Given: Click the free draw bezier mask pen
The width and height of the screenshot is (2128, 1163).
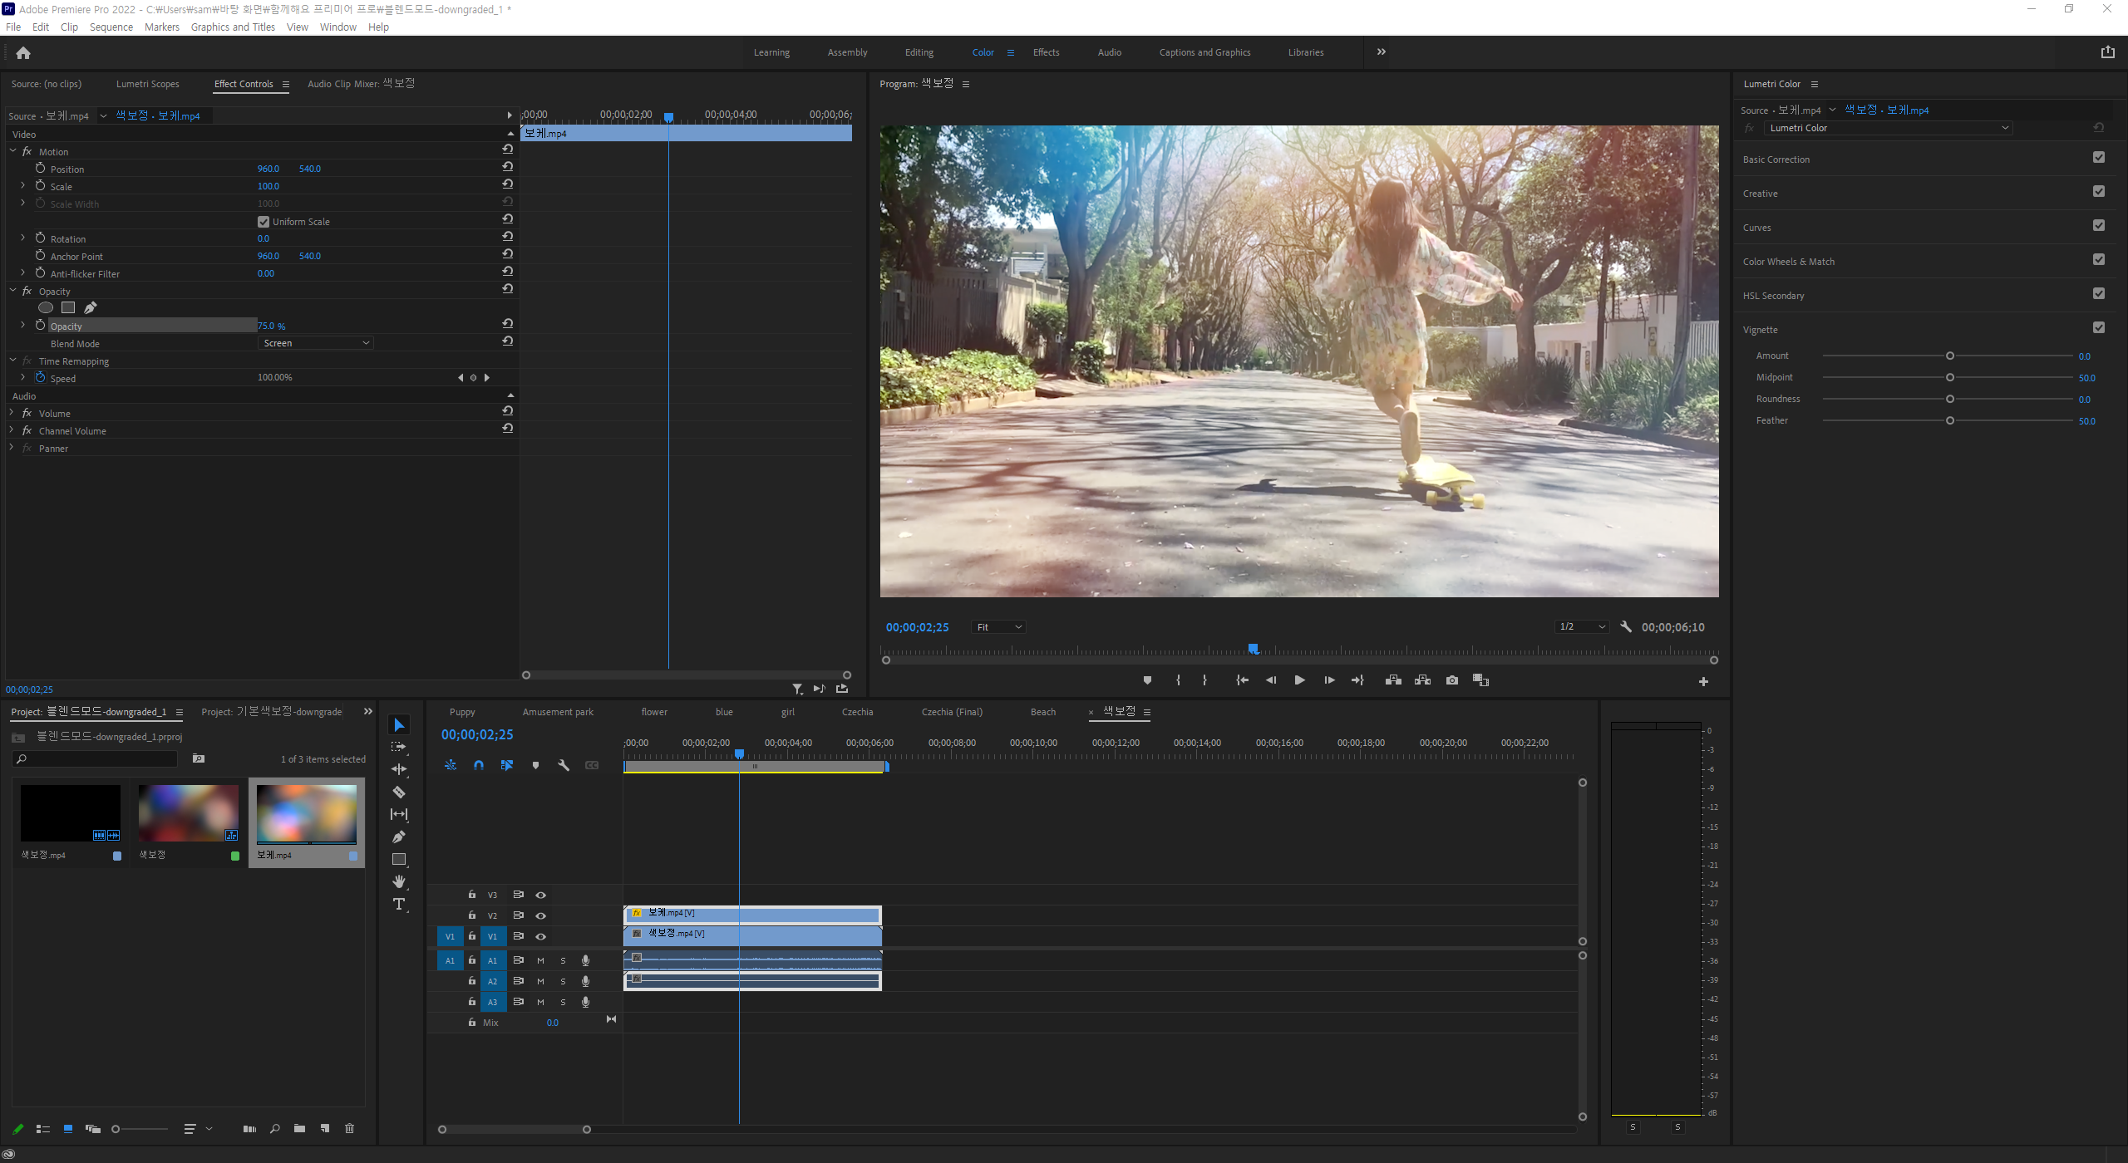Looking at the screenshot, I should pyautogui.click(x=91, y=308).
